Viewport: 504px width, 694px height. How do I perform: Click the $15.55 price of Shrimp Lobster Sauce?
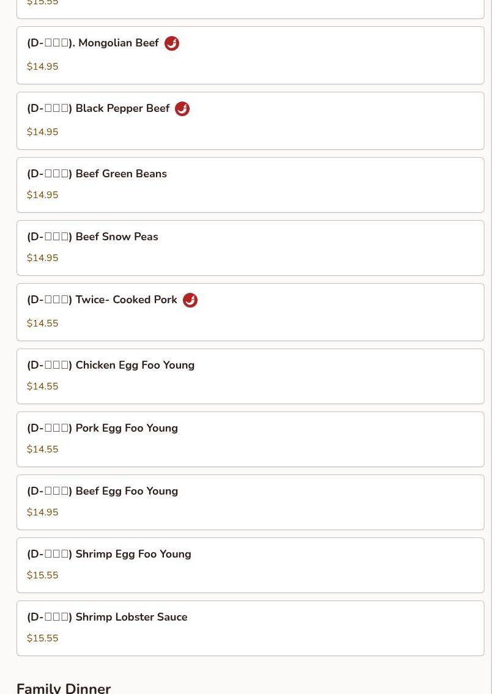(43, 638)
